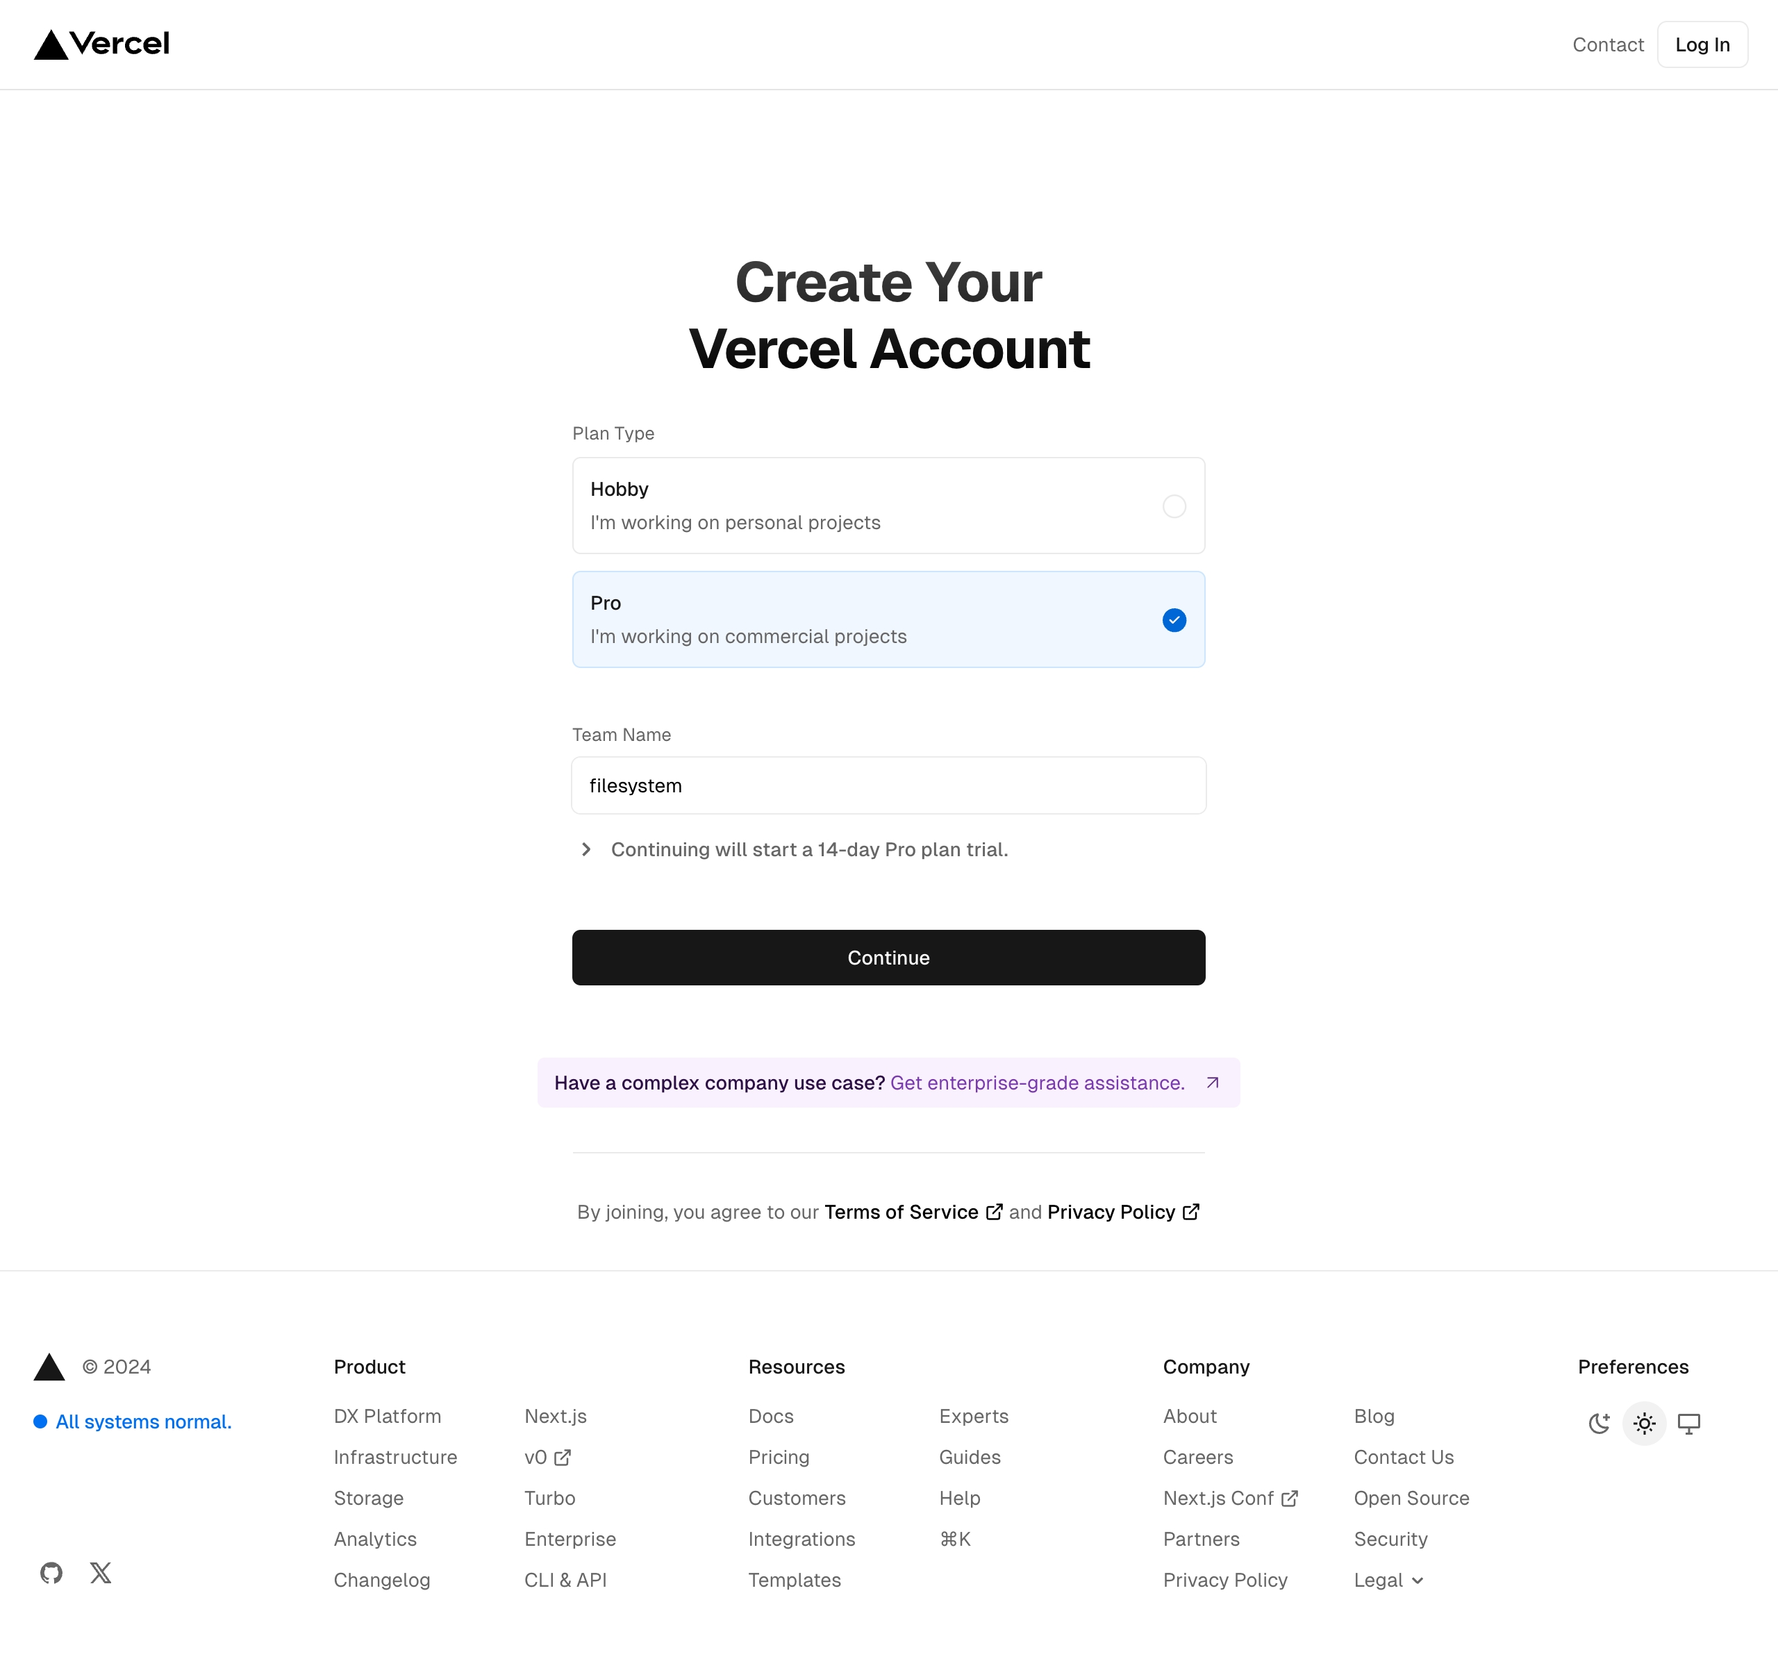Screen dimensions: 1778x1668
Task: Click external link icon next to Terms of Service
Action: click(x=994, y=1212)
